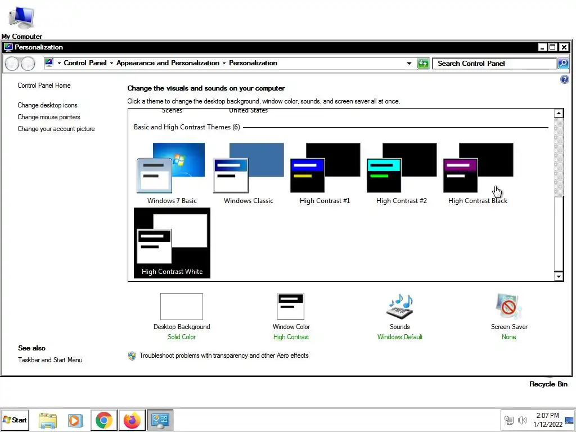Launch Google Chrome from taskbar
This screenshot has height=432, width=576.
[x=104, y=420]
